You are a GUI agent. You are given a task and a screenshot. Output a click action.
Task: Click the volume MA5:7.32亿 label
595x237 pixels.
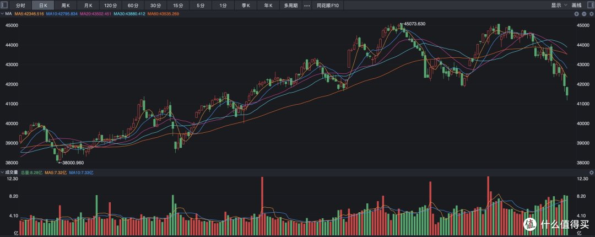[56, 173]
